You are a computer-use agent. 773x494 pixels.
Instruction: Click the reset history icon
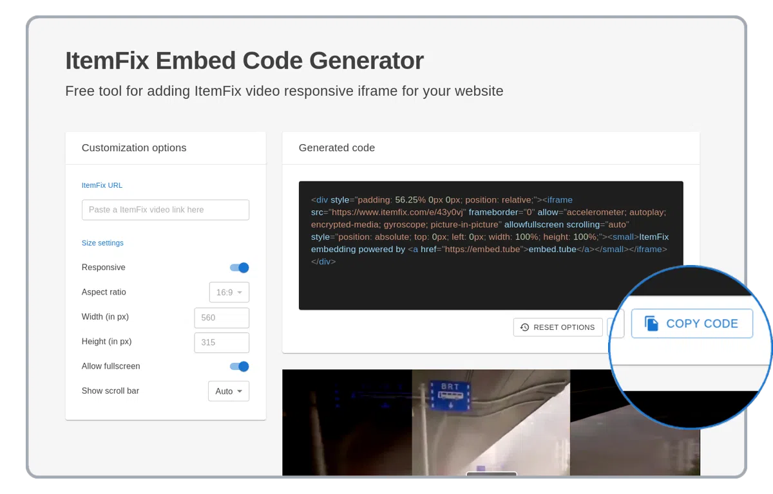tap(524, 327)
